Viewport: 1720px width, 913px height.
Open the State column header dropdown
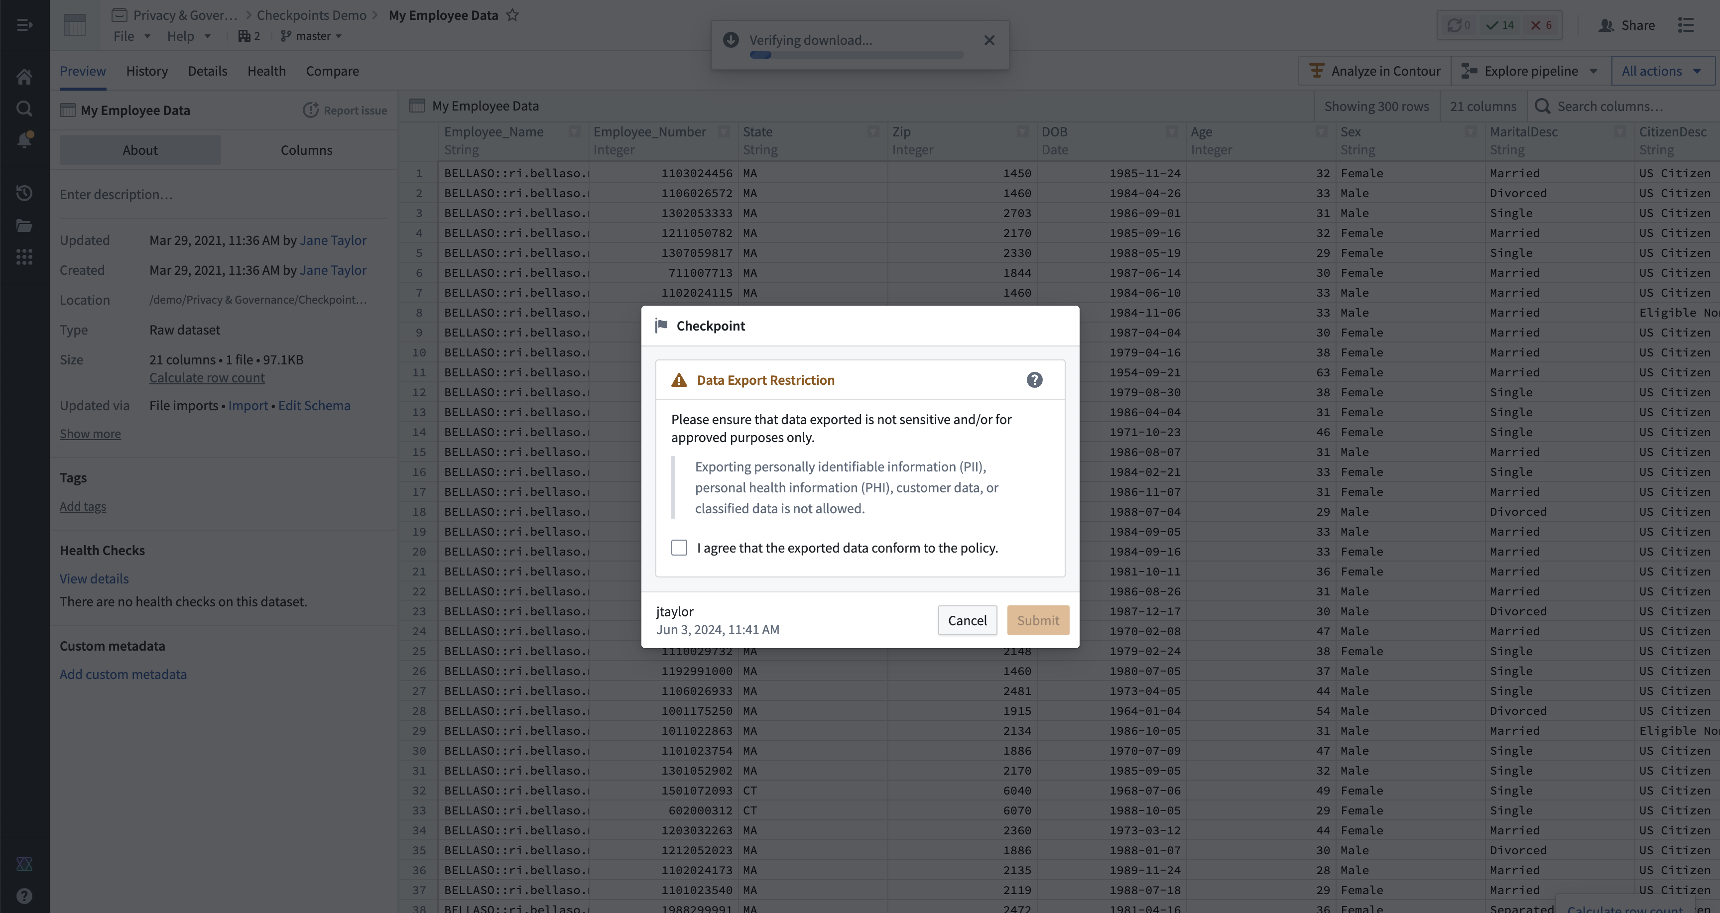(x=872, y=131)
